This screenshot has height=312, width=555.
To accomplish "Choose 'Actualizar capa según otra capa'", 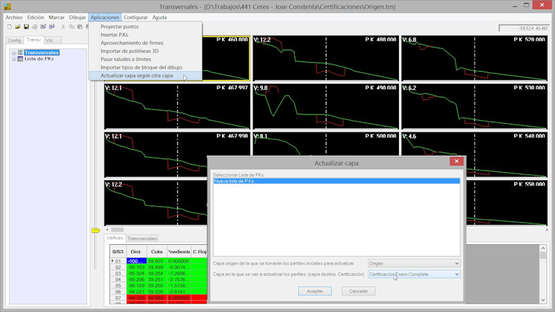I will pyautogui.click(x=146, y=76).
